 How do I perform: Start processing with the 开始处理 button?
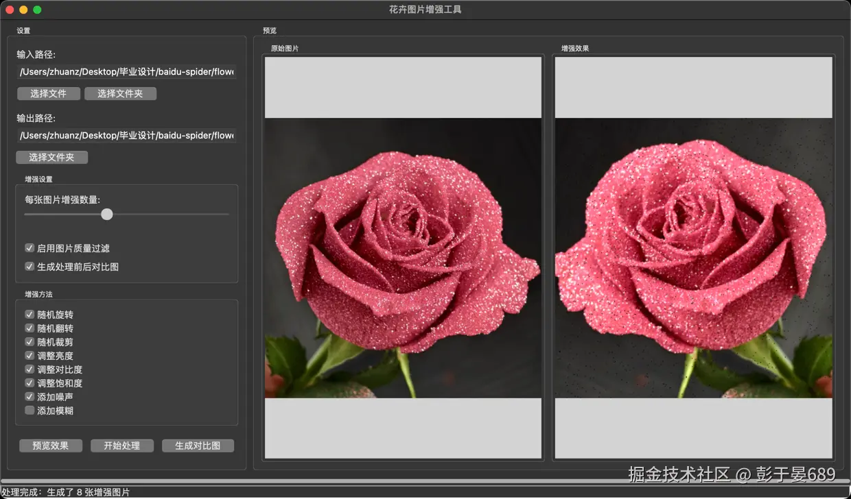point(122,446)
